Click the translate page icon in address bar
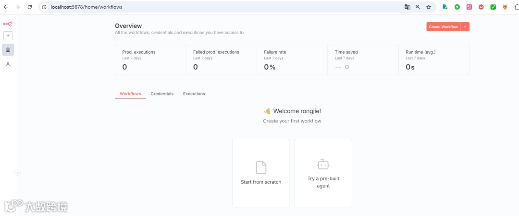This screenshot has height=216, width=519. coord(407,7)
